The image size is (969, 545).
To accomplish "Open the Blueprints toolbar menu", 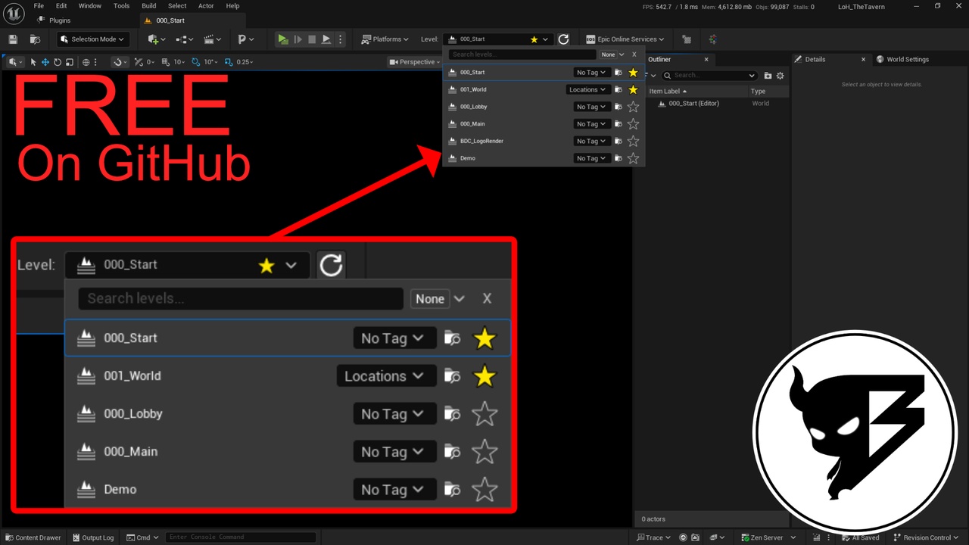I will click(185, 39).
